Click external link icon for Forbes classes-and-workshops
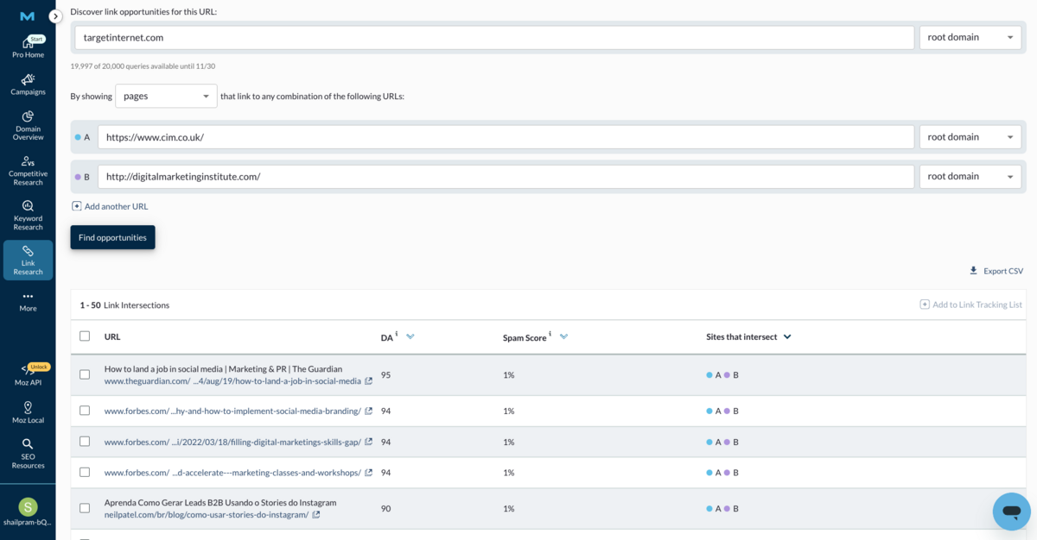This screenshot has width=1037, height=540. pos(369,473)
